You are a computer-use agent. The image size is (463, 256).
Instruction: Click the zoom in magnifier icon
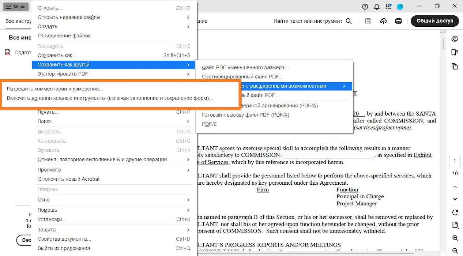coord(455,238)
